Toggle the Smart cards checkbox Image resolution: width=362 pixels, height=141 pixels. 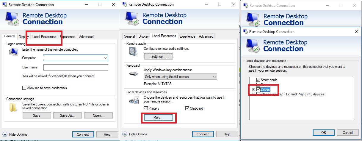coord(258,80)
